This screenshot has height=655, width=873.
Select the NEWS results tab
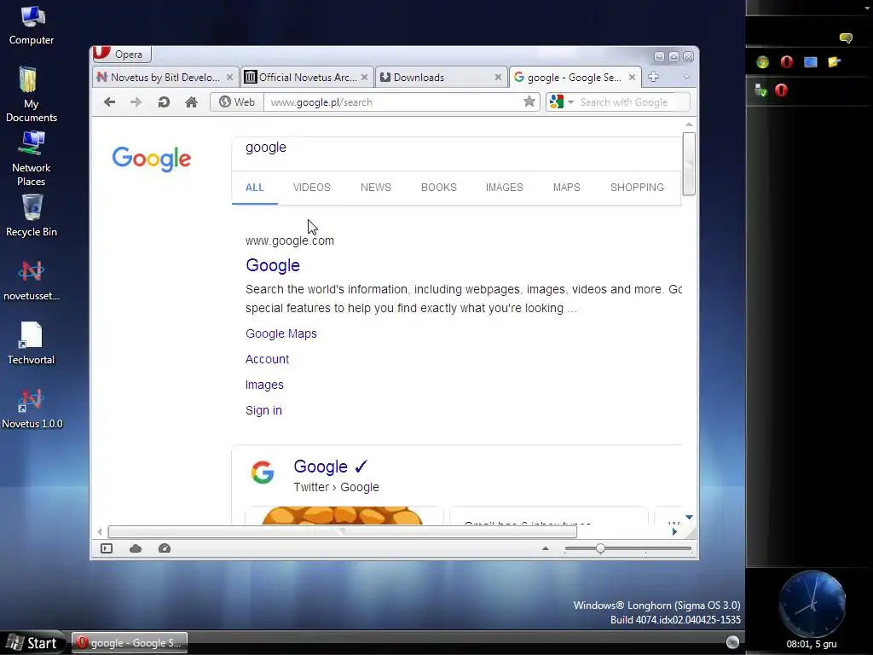376,188
